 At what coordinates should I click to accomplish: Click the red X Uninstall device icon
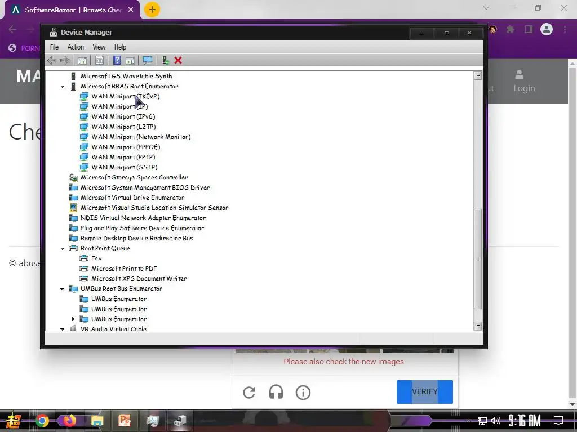[x=178, y=60]
